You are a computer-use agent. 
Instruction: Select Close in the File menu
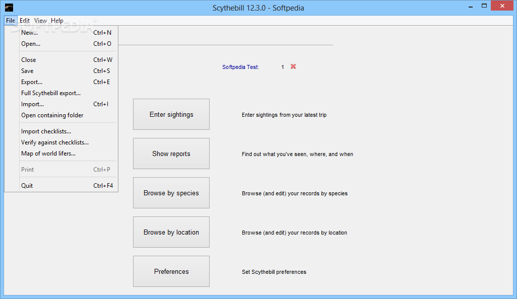[x=68, y=59]
